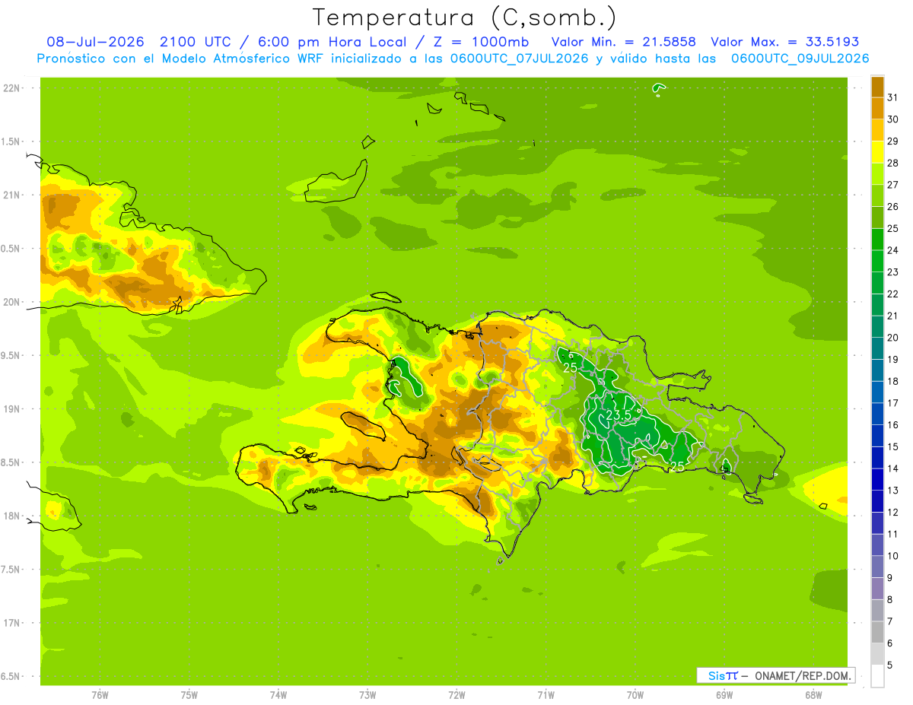Click latitude label "20N"
The height and width of the screenshot is (705, 913).
11,302
